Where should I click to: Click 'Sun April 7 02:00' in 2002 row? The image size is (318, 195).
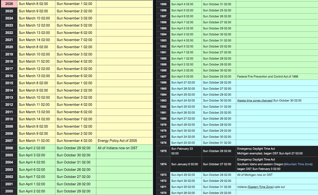coord(32,177)
